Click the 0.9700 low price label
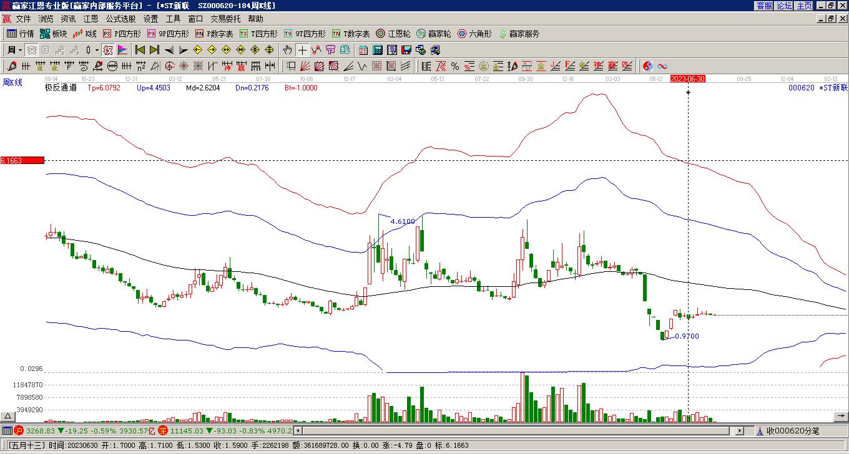The width and height of the screenshot is (849, 454). [x=686, y=336]
